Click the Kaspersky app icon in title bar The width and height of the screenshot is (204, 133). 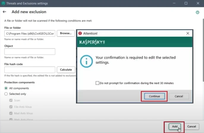3,3
